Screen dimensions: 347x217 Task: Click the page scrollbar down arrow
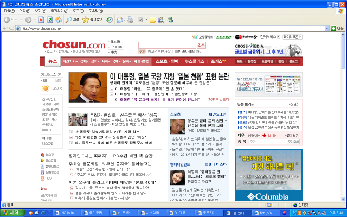343,199
